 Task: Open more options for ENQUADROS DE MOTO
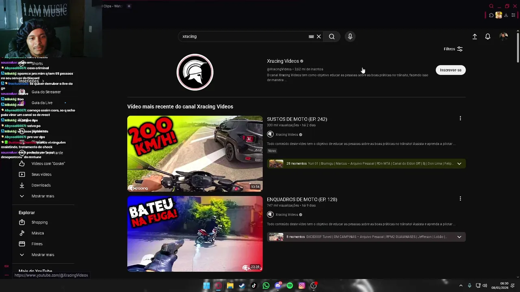(x=460, y=199)
